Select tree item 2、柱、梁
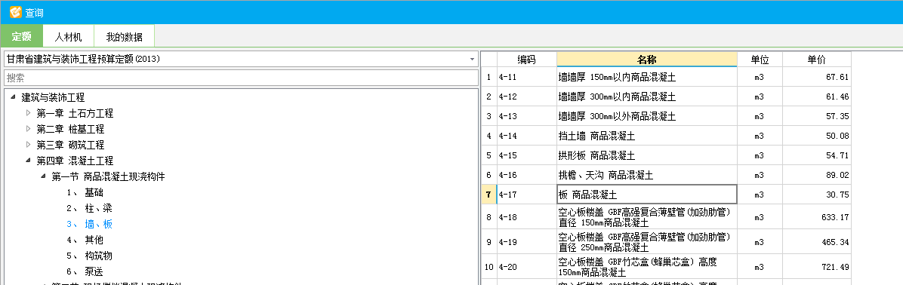 (88, 208)
